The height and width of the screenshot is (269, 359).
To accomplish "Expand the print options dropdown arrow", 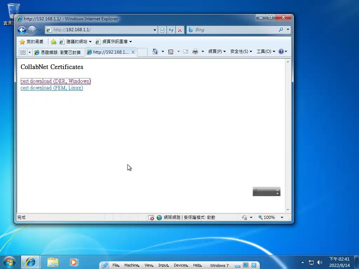I will (203, 51).
